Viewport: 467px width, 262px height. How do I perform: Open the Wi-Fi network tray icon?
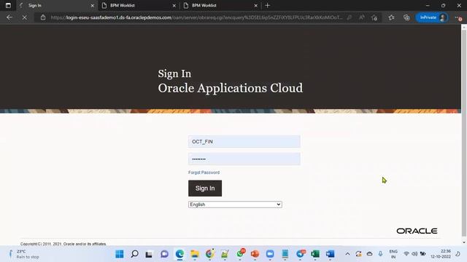[406, 254]
